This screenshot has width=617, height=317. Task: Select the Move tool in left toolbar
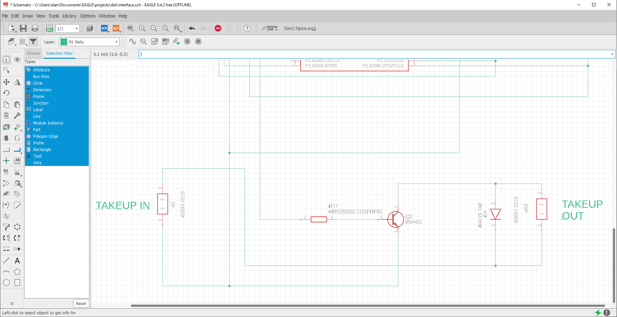click(6, 82)
